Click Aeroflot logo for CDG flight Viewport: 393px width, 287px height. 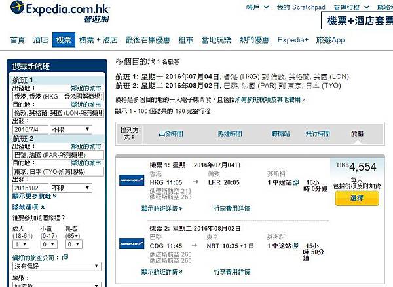pyautogui.click(x=132, y=243)
